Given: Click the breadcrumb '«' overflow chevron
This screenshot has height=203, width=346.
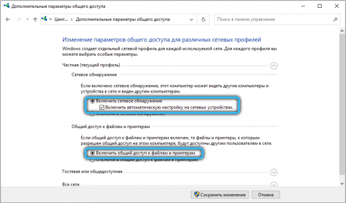Looking at the screenshot, I should click(x=51, y=19).
